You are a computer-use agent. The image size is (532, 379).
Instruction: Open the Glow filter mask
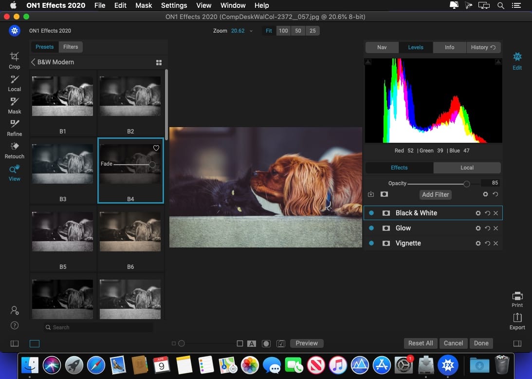(386, 228)
